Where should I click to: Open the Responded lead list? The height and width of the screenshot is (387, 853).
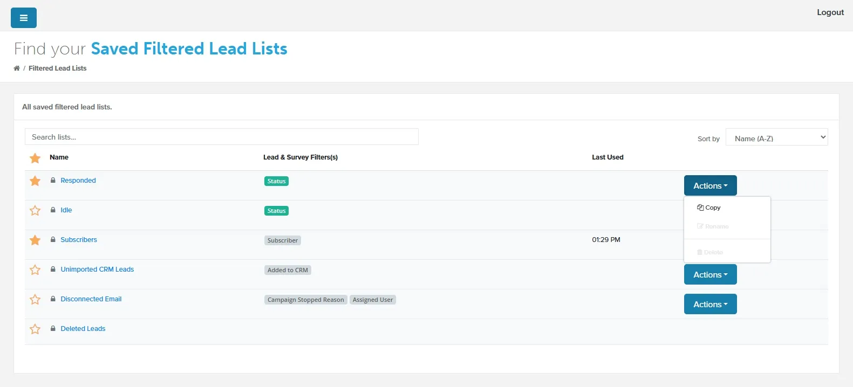[x=78, y=181]
